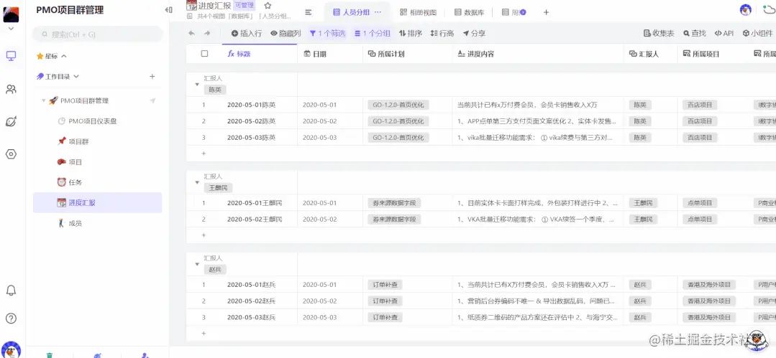Collapse the sidebar with the toggle icon

click(x=169, y=9)
